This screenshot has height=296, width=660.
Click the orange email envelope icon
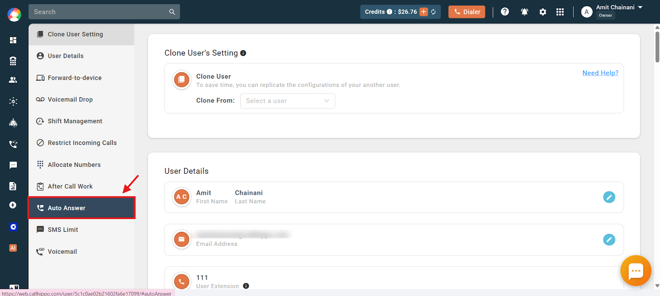[181, 240]
